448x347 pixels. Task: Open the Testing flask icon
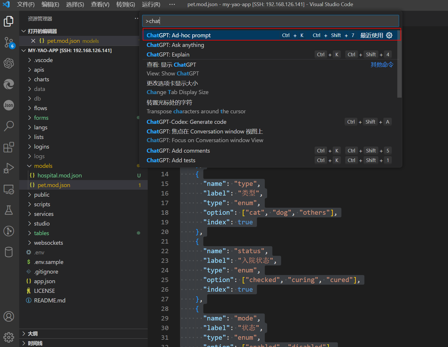coord(9,210)
